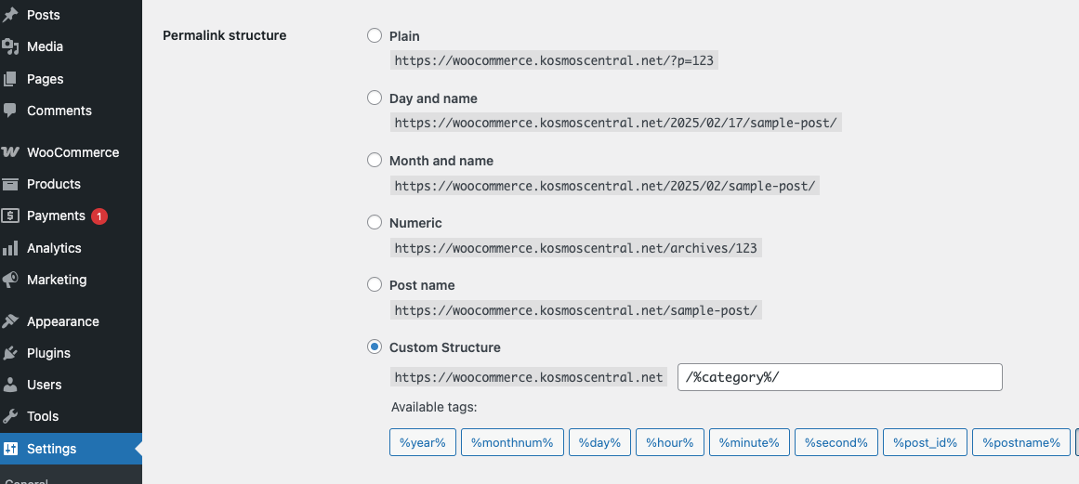
Task: Click the Posts pin icon
Action: [x=10, y=15]
